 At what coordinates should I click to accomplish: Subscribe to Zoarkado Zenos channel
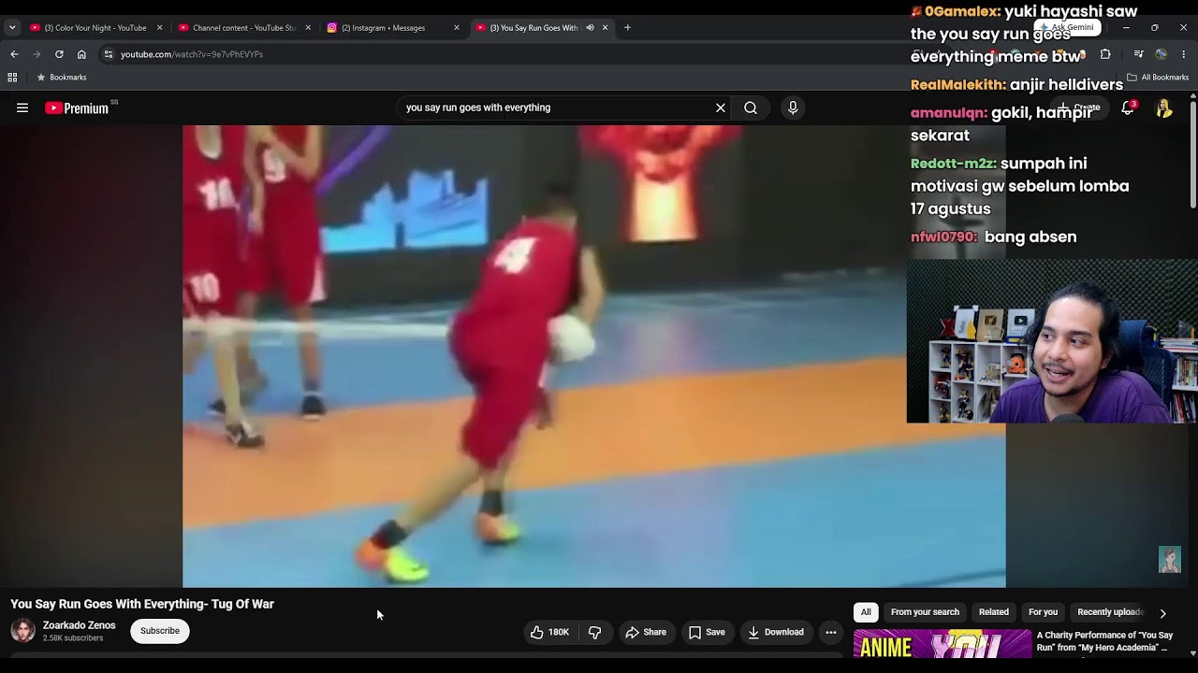tap(160, 631)
